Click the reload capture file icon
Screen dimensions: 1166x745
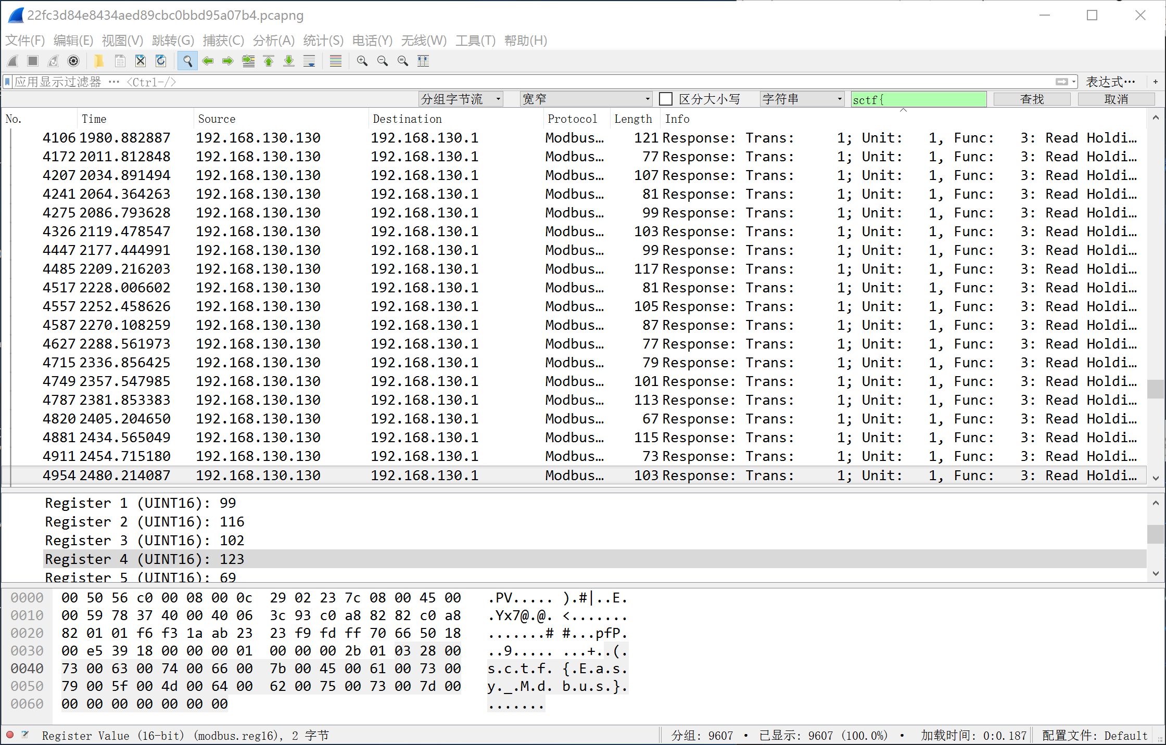(161, 61)
